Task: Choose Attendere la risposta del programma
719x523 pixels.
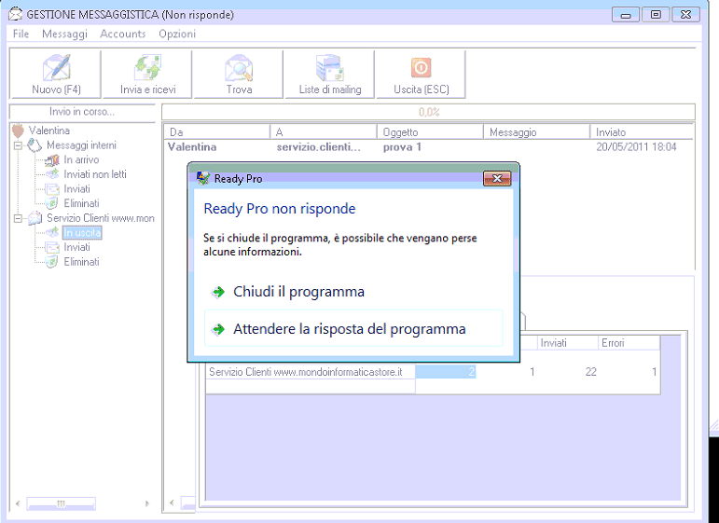Action: point(353,329)
